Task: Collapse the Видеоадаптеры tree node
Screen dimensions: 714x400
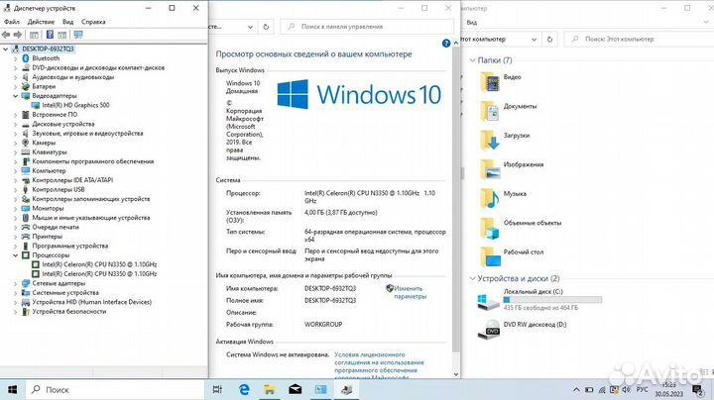Action: (x=14, y=96)
